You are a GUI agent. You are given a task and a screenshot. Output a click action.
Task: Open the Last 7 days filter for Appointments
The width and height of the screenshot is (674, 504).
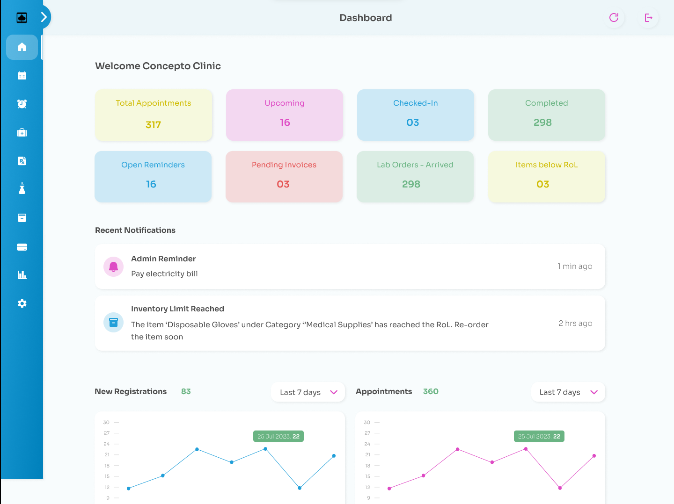(568, 392)
